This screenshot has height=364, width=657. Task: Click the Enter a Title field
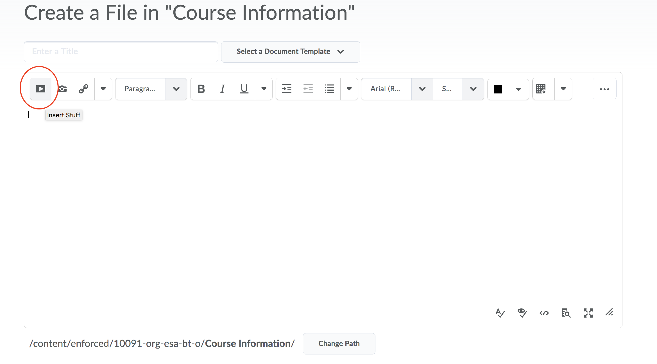pyautogui.click(x=121, y=52)
